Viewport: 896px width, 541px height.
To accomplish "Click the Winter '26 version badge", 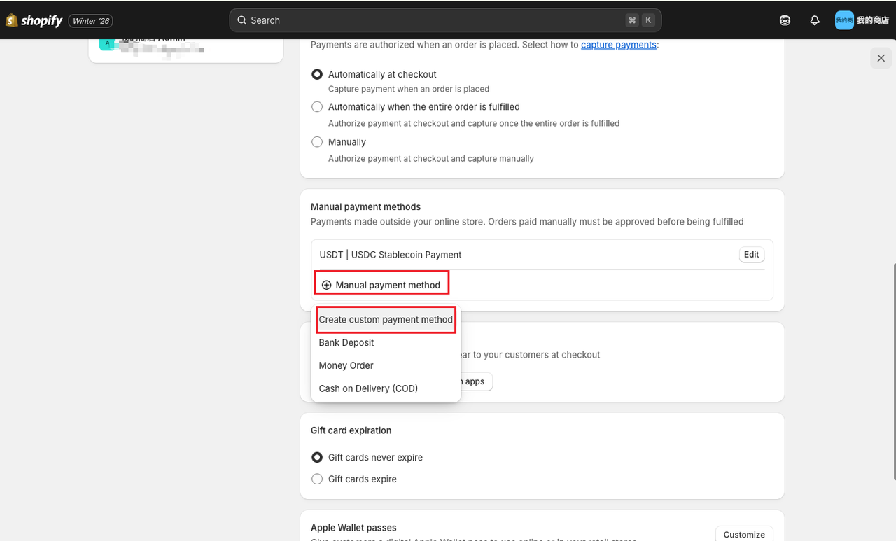I will pos(90,21).
